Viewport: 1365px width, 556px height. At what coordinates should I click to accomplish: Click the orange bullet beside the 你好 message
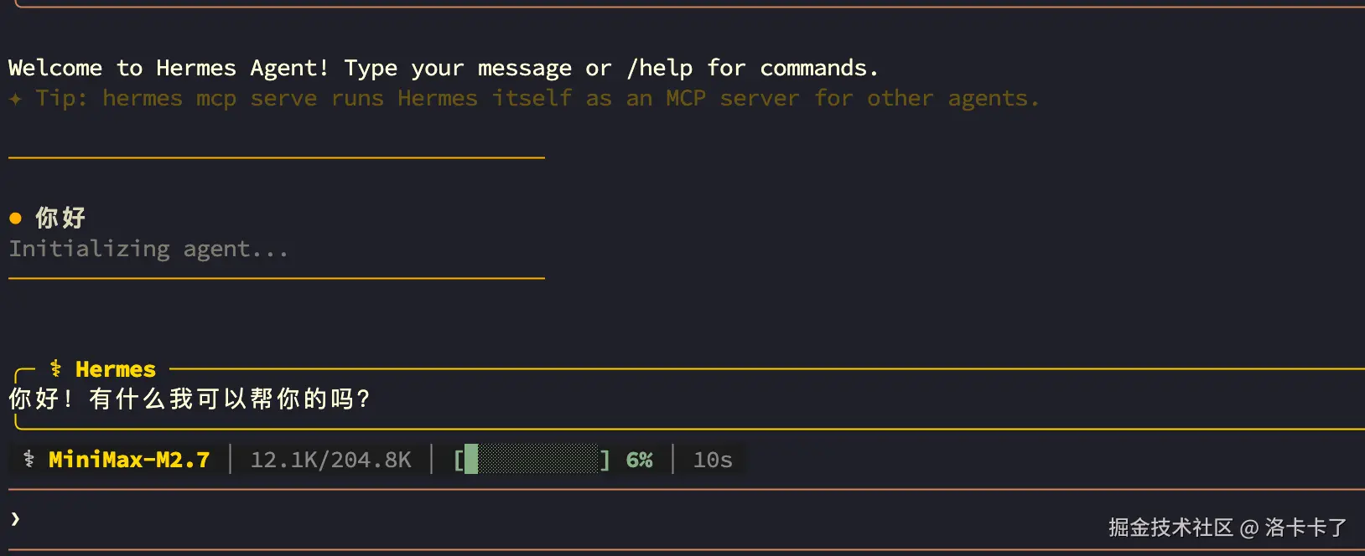15,219
